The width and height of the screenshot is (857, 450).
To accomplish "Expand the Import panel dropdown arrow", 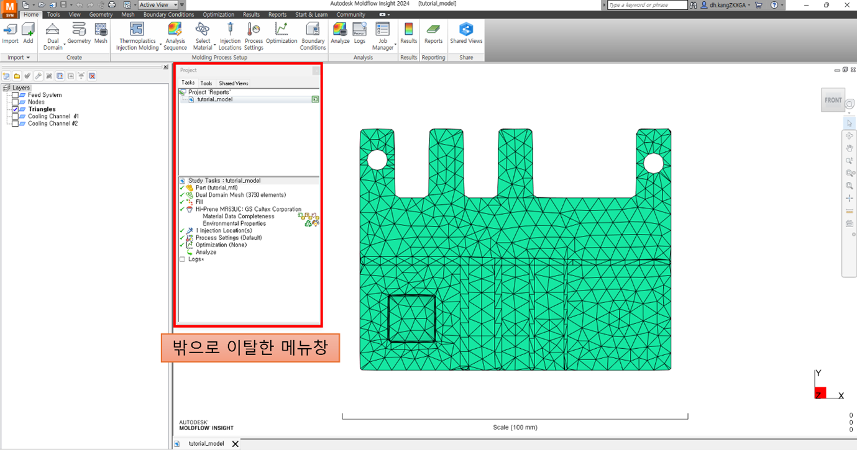I will 28,58.
